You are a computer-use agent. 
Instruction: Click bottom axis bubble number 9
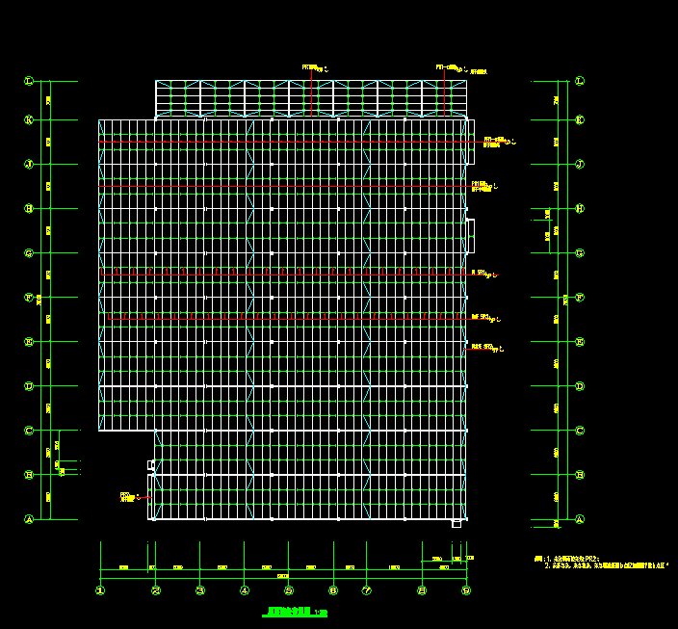click(466, 590)
